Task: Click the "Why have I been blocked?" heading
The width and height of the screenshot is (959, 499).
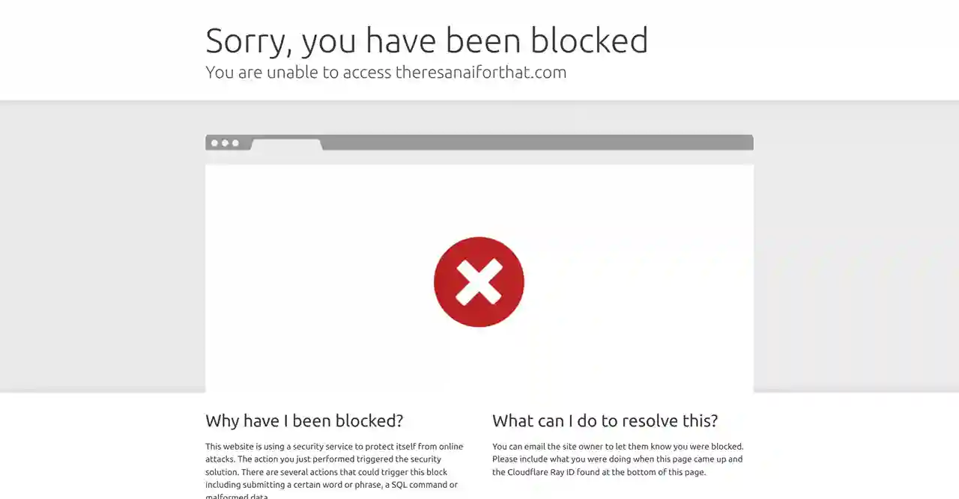Action: coord(304,420)
